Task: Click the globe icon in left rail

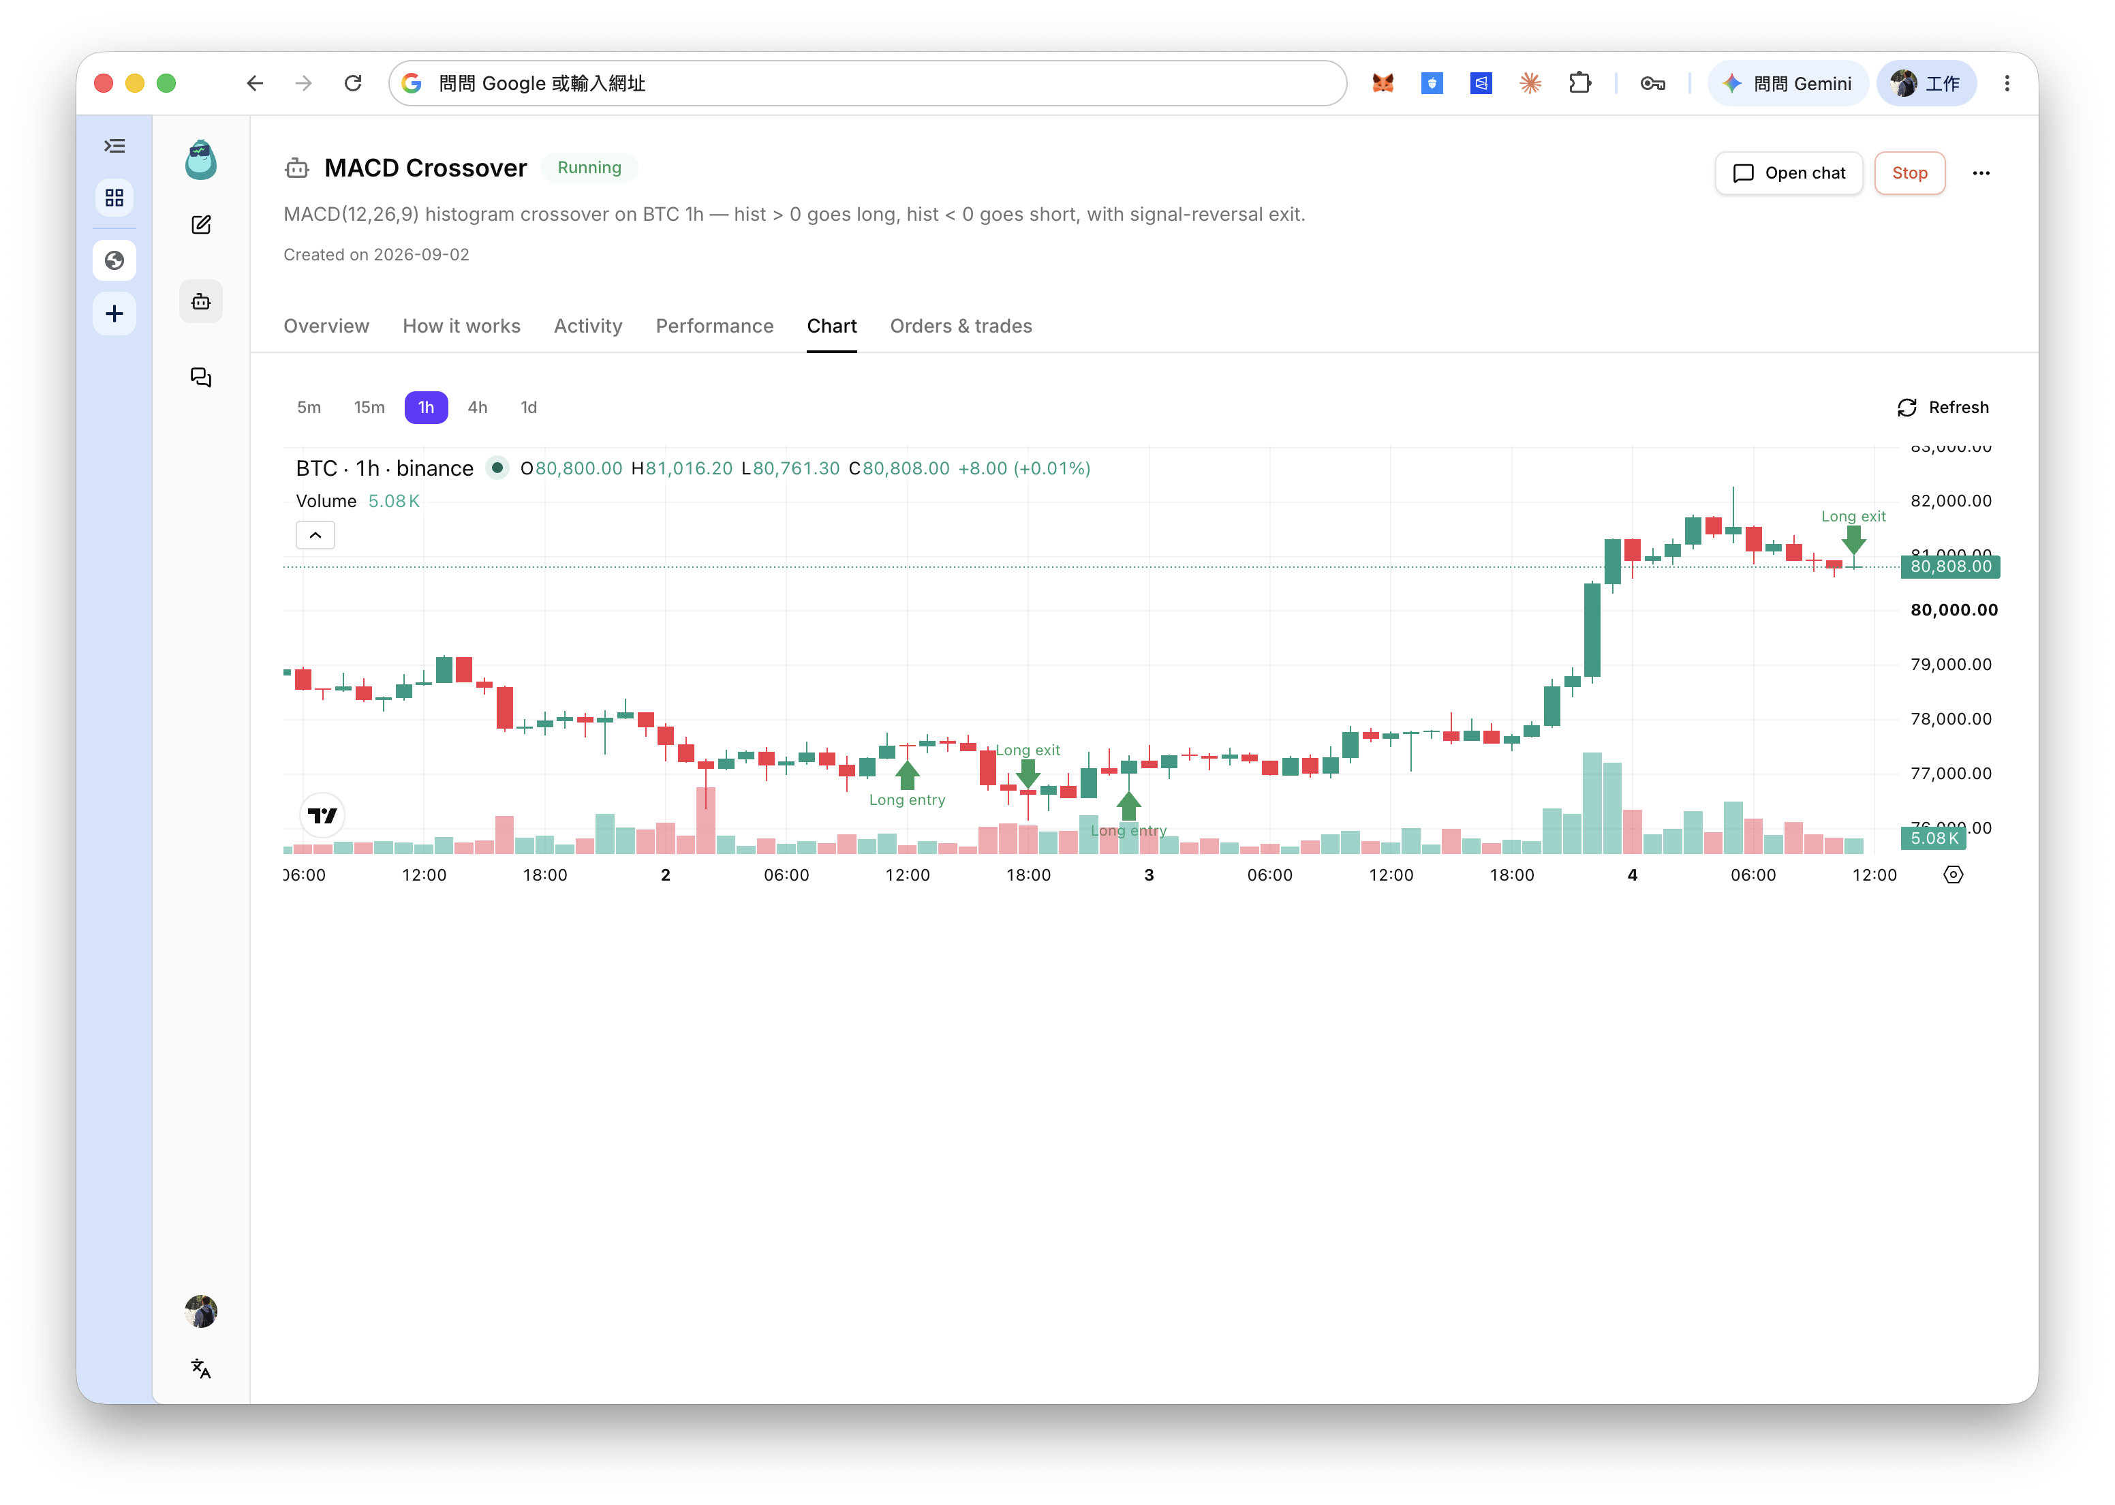Action: [114, 260]
